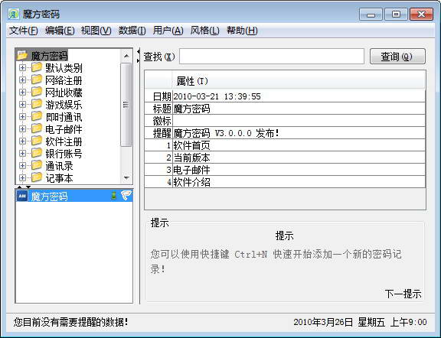Click the 网络注册 tree label
The height and width of the screenshot is (338, 441).
(x=64, y=80)
